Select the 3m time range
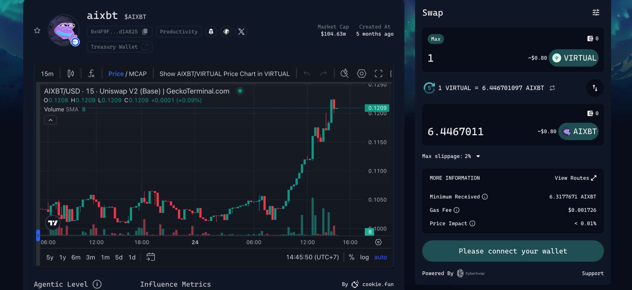Screen dimensions: 632x290 90,257
